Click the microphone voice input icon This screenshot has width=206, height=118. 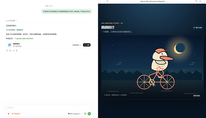pos(85,114)
